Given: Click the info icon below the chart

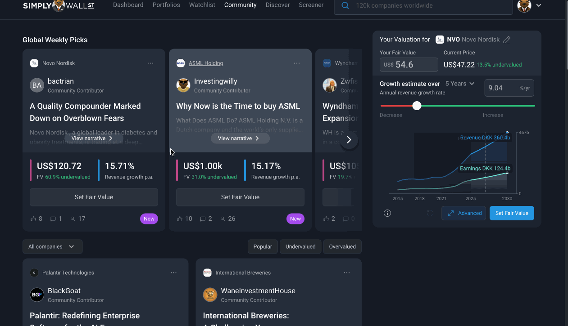Looking at the screenshot, I should pyautogui.click(x=387, y=213).
